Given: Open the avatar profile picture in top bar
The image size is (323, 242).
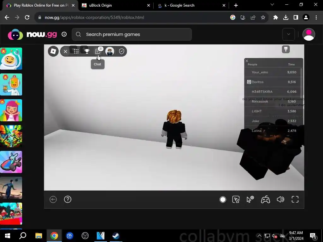Looking at the screenshot, I should click(x=109, y=51).
